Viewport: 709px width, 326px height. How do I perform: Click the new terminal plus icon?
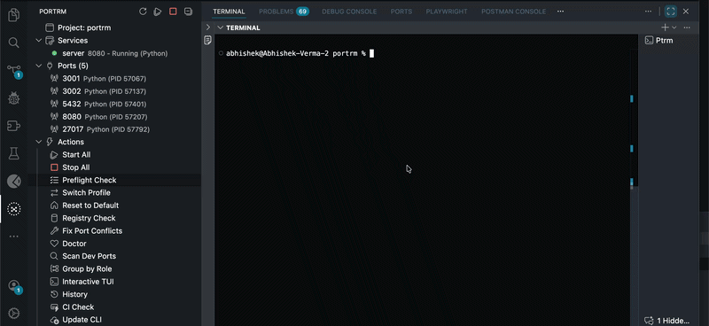666,27
